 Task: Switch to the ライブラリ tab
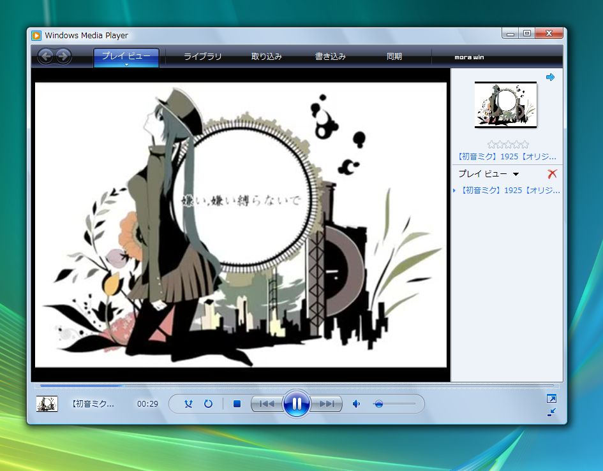coord(203,57)
